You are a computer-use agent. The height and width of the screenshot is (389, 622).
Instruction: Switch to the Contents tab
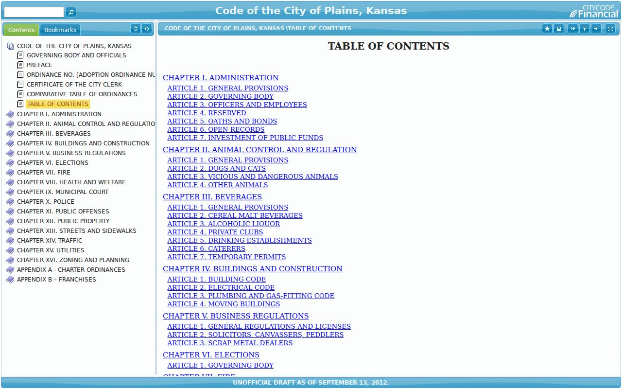[x=21, y=30]
